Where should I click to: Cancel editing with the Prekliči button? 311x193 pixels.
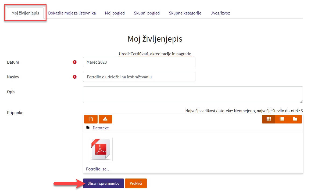(136, 183)
